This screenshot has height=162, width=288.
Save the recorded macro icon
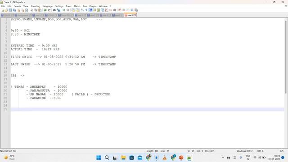pyautogui.click(x=136, y=10)
